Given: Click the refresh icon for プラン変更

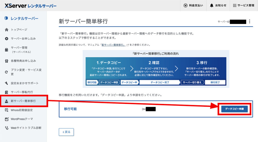Looking at the screenshot, I should [6, 72].
